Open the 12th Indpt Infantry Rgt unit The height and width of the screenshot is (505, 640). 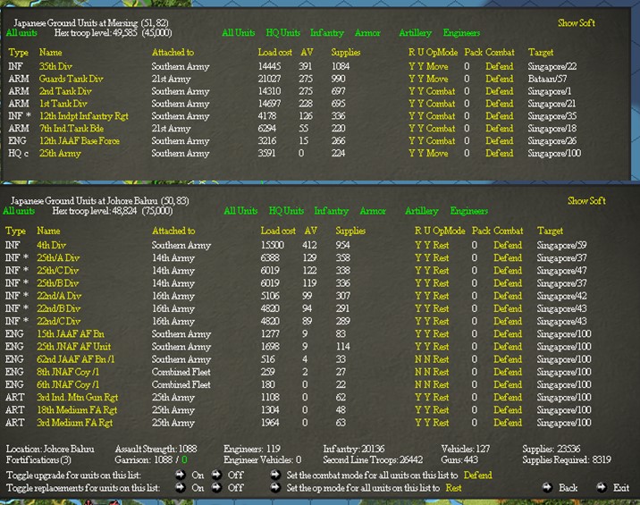[x=84, y=116]
